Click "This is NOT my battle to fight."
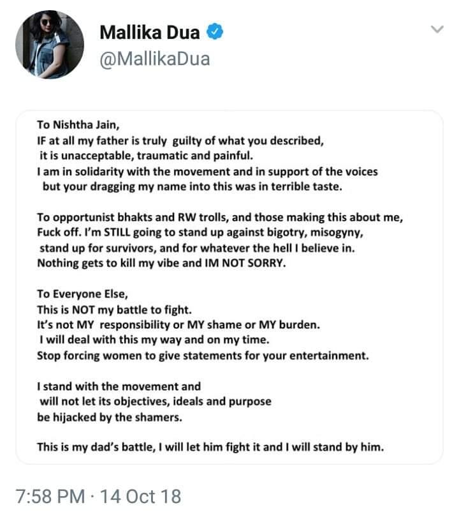 pos(114,310)
